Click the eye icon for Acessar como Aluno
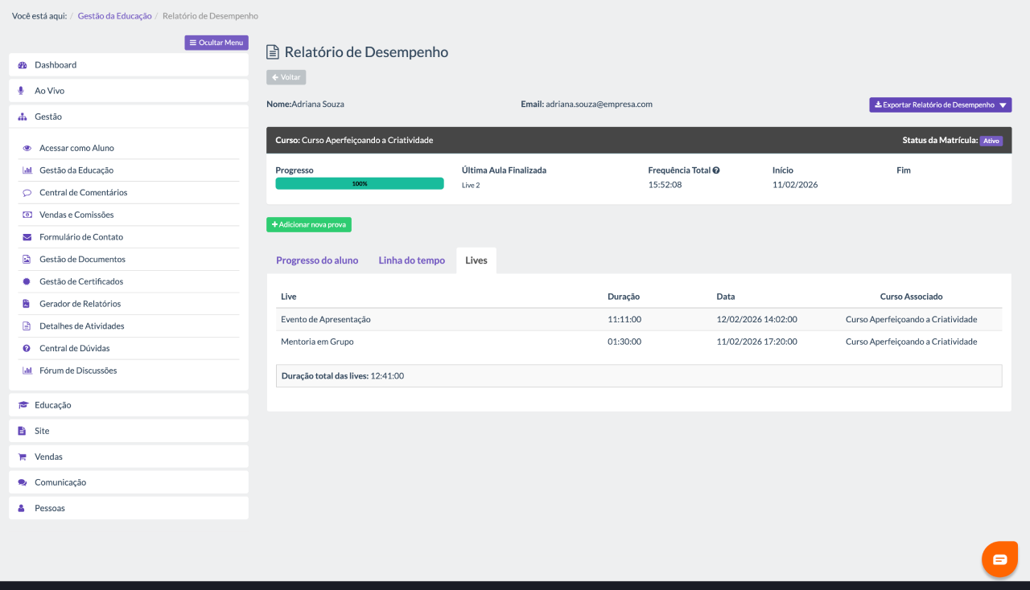This screenshot has width=1030, height=590. point(27,149)
